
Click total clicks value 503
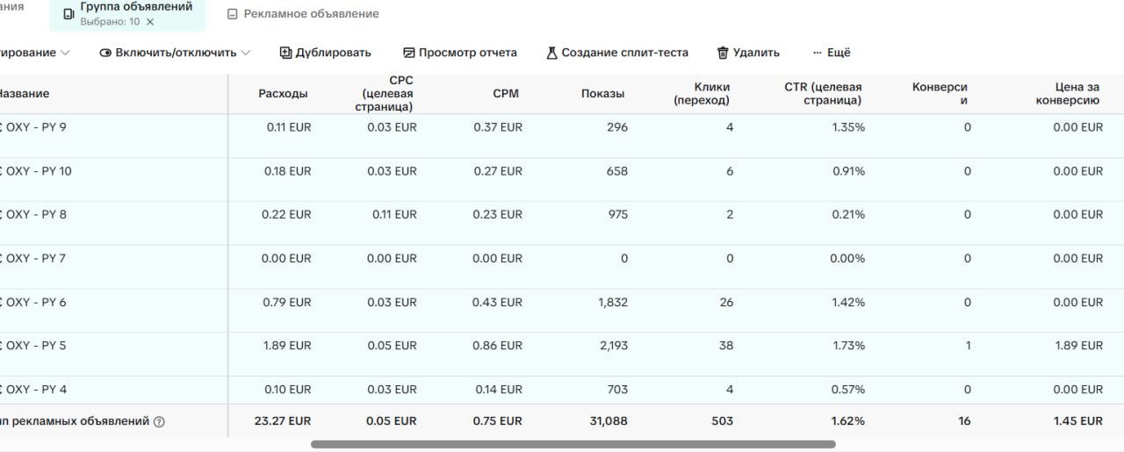(x=723, y=421)
